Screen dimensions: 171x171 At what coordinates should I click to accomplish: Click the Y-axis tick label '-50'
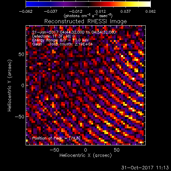click(x=19, y=117)
